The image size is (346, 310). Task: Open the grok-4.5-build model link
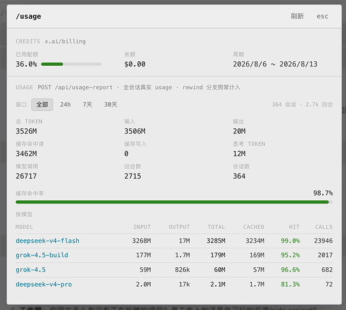[42, 255]
